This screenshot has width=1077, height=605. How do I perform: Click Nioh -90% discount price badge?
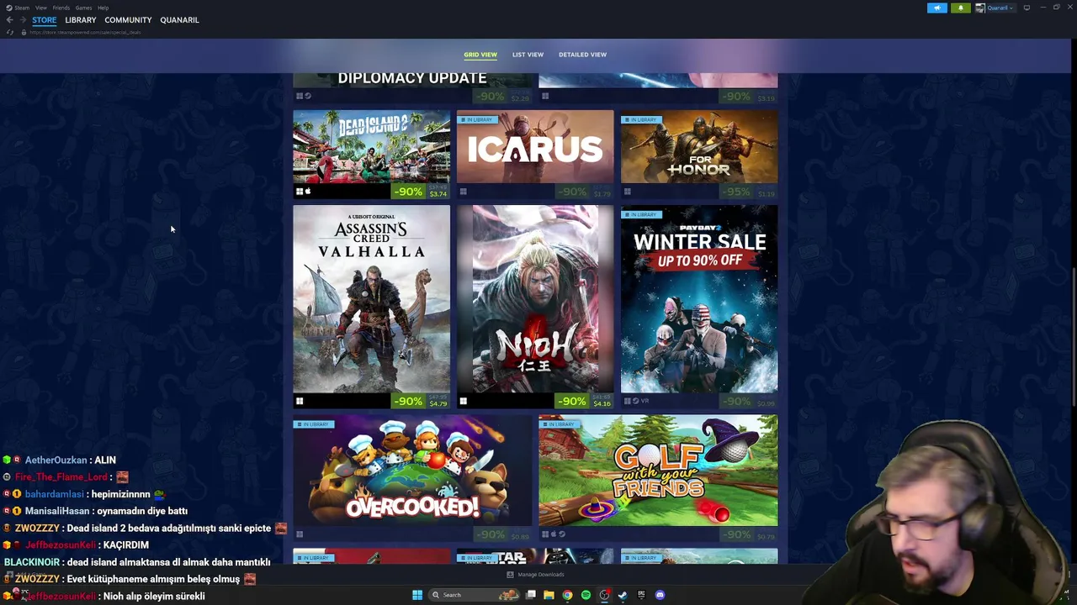(571, 402)
